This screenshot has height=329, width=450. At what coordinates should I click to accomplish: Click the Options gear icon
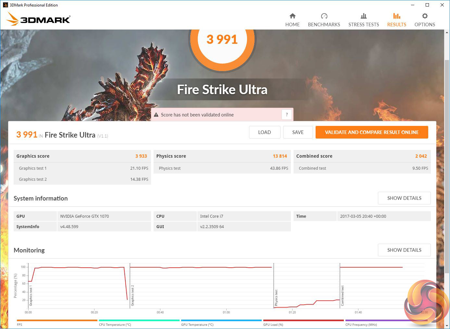[425, 16]
